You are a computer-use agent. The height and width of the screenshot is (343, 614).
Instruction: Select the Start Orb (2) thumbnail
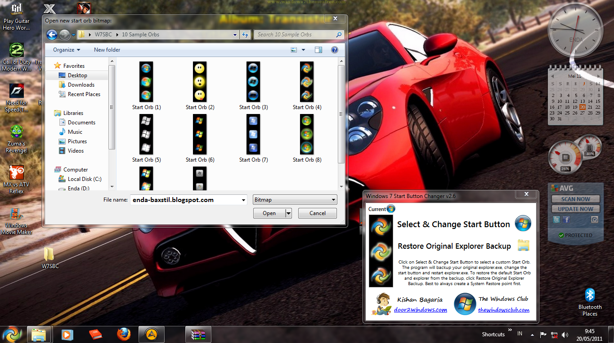point(199,82)
